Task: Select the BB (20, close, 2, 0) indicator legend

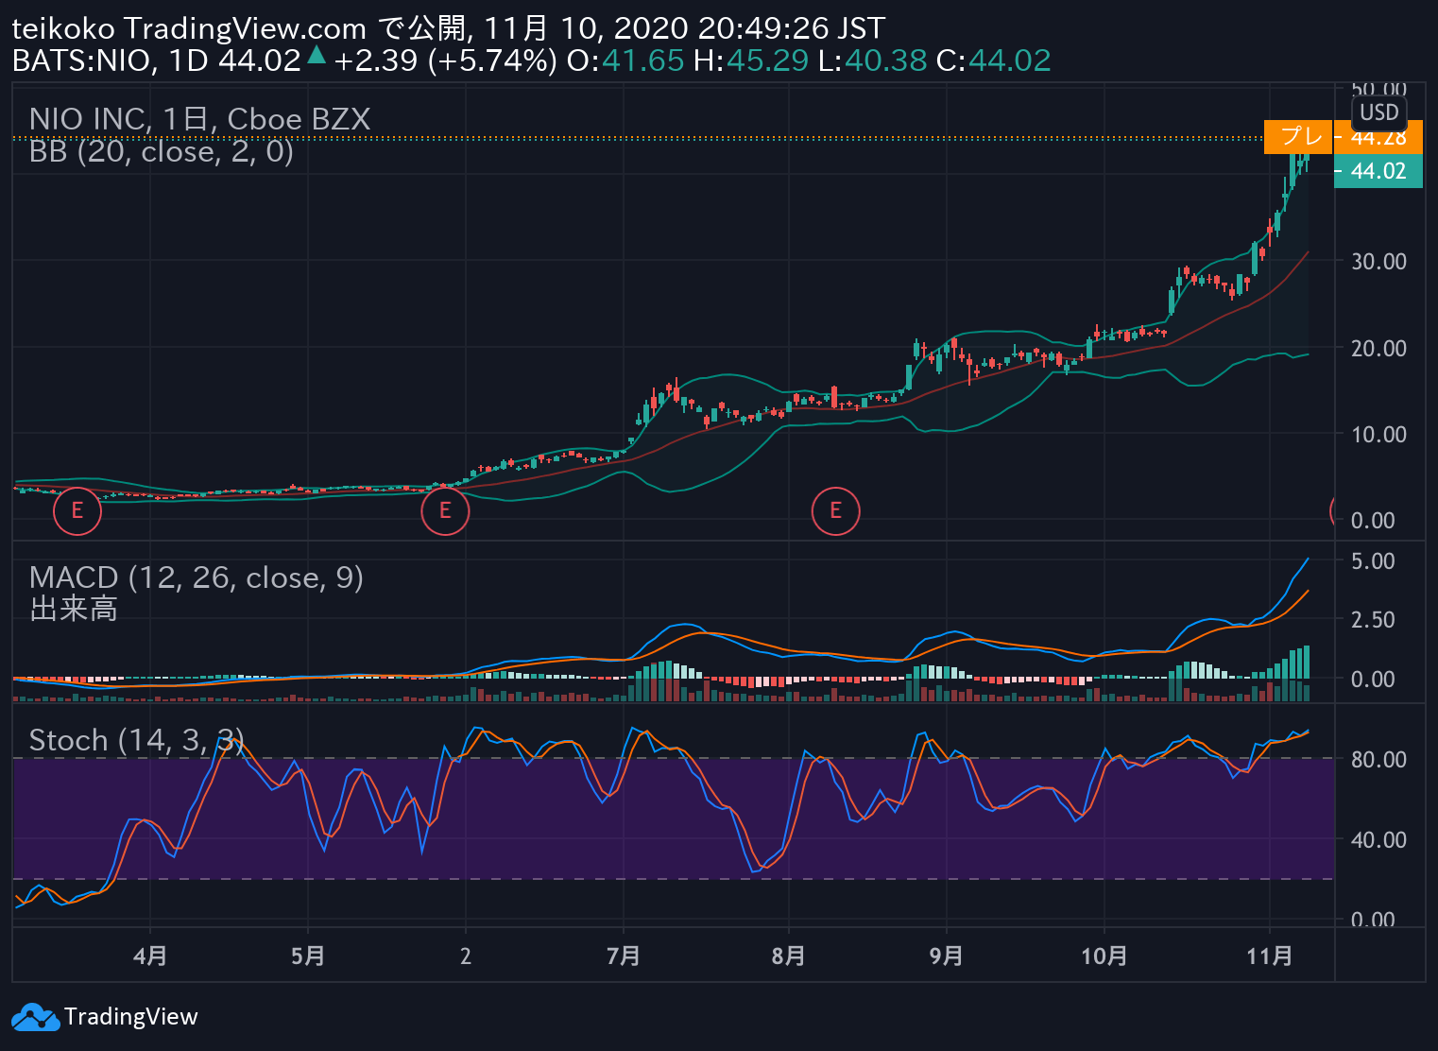Action: coord(161,151)
